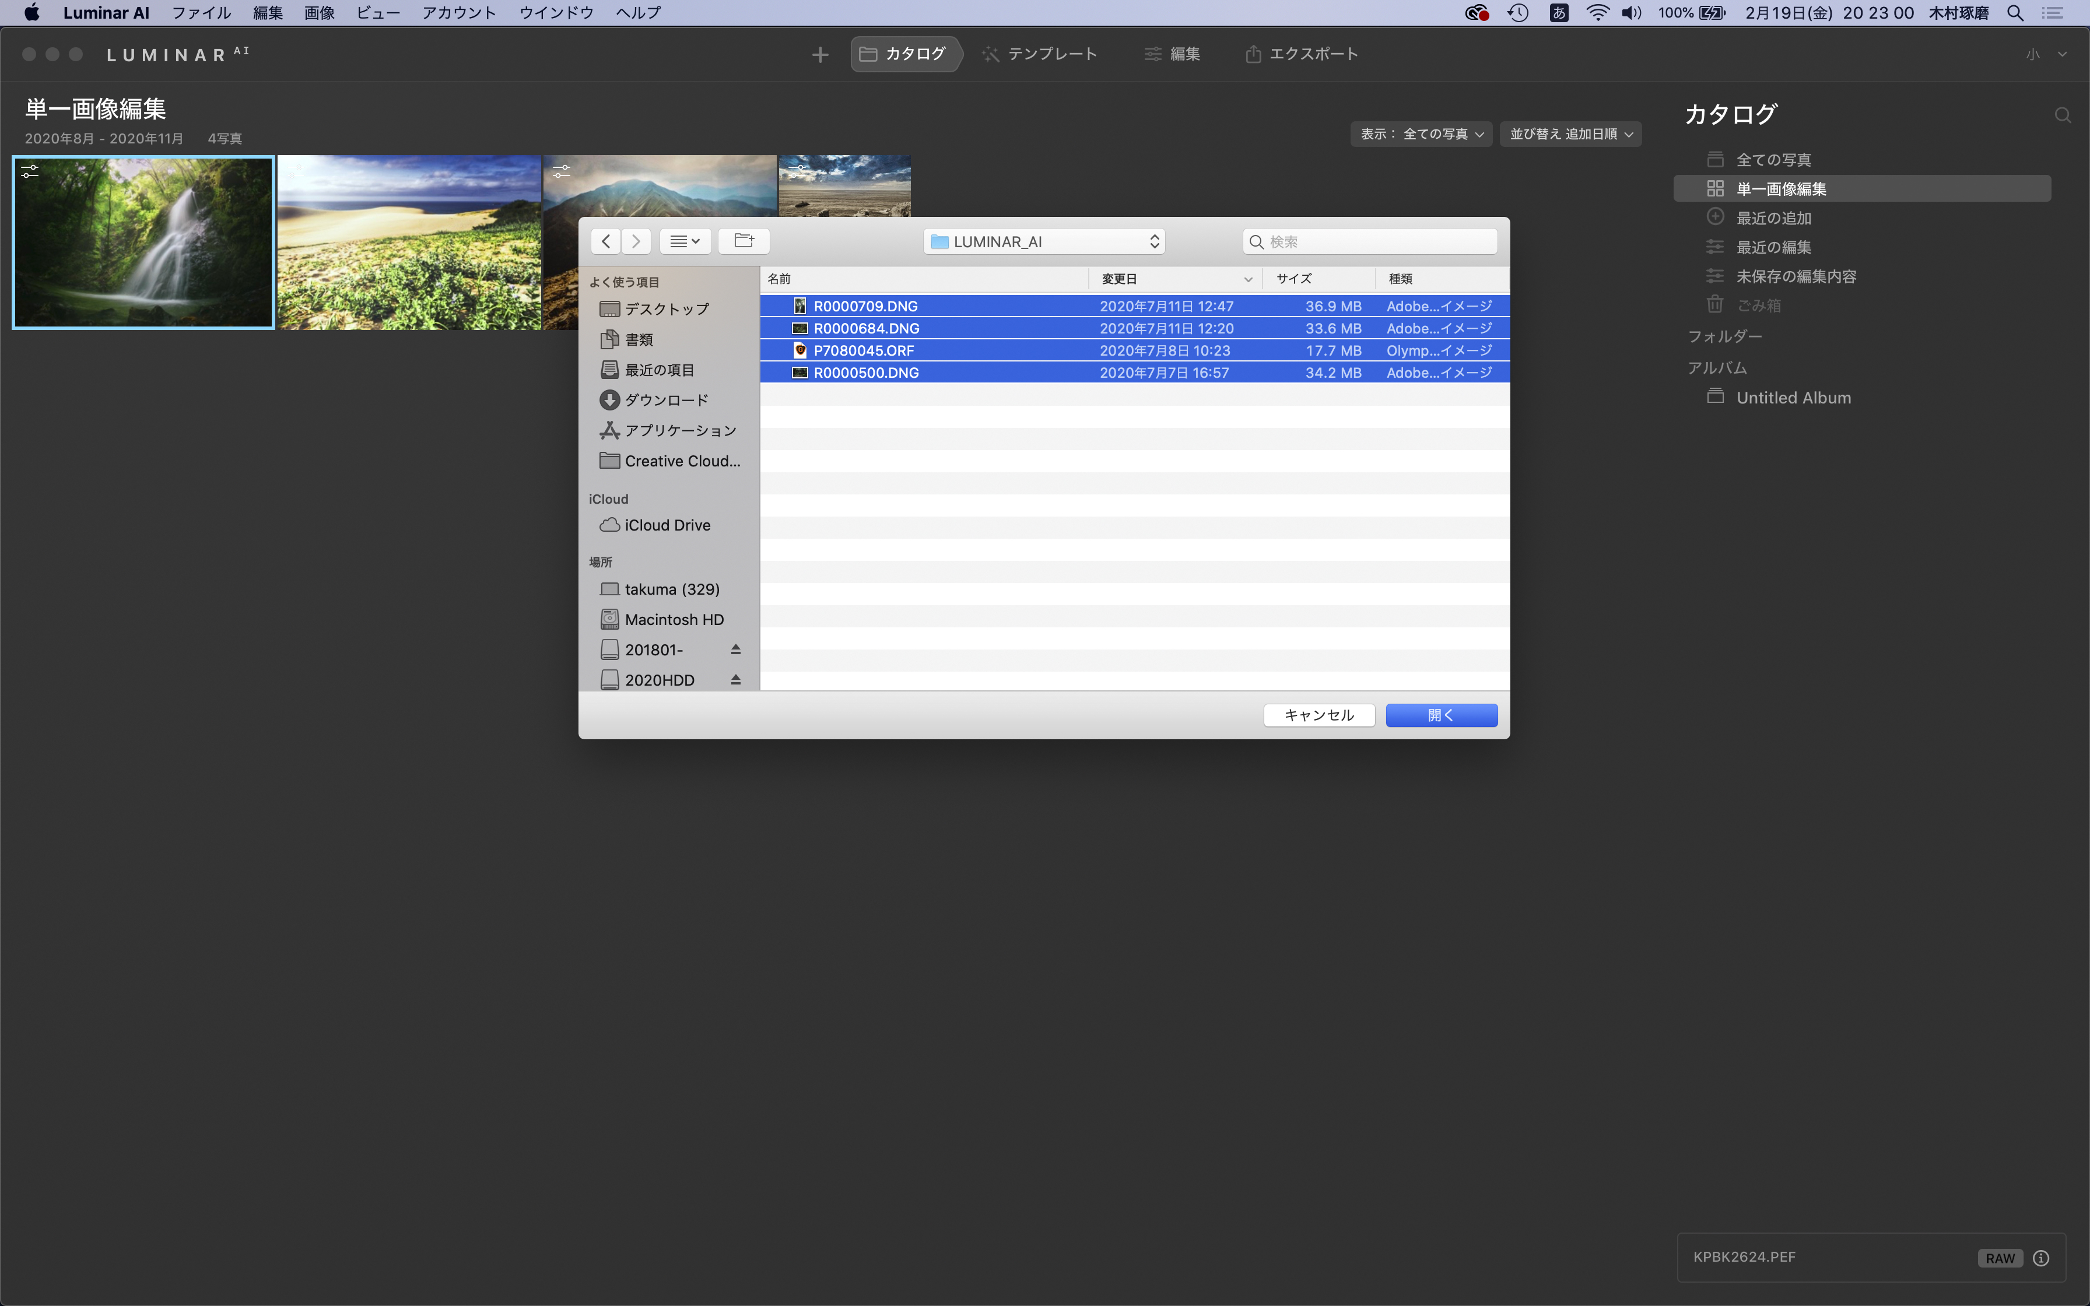Open the ごみ箱 trash item
Image resolution: width=2090 pixels, height=1306 pixels.
[x=1758, y=305]
